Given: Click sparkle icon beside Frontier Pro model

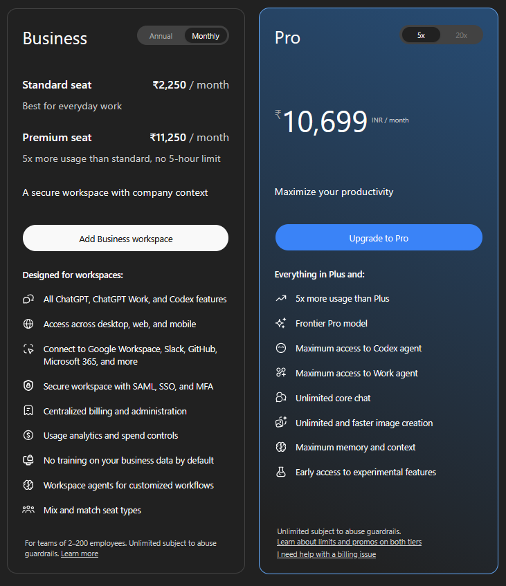Looking at the screenshot, I should pos(281,323).
